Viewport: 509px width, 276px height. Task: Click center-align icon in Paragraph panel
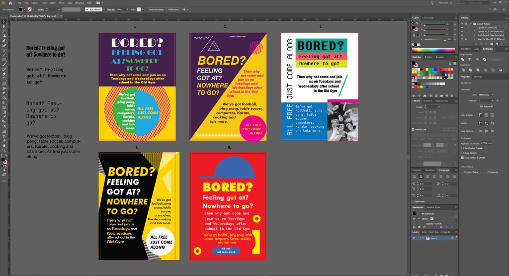(x=421, y=177)
